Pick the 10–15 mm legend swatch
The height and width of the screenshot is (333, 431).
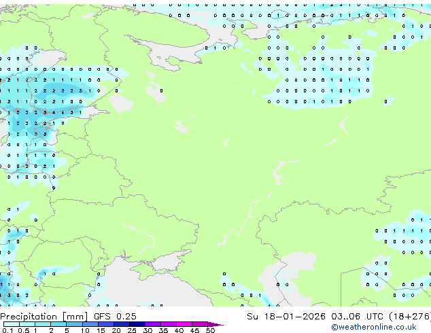coord(90,324)
